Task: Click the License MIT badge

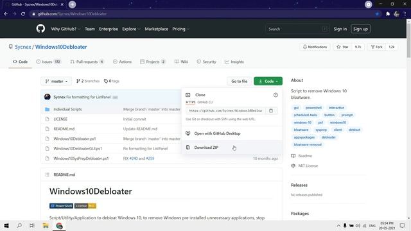Action: 85,206
